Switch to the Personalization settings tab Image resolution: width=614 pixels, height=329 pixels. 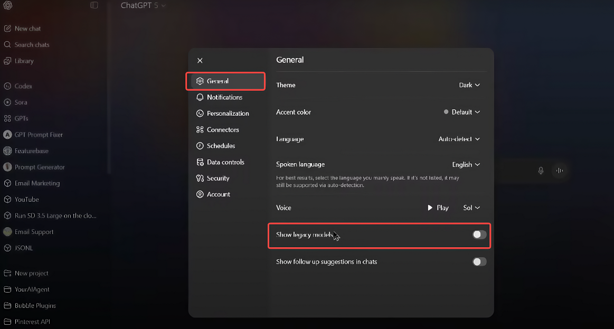[227, 113]
